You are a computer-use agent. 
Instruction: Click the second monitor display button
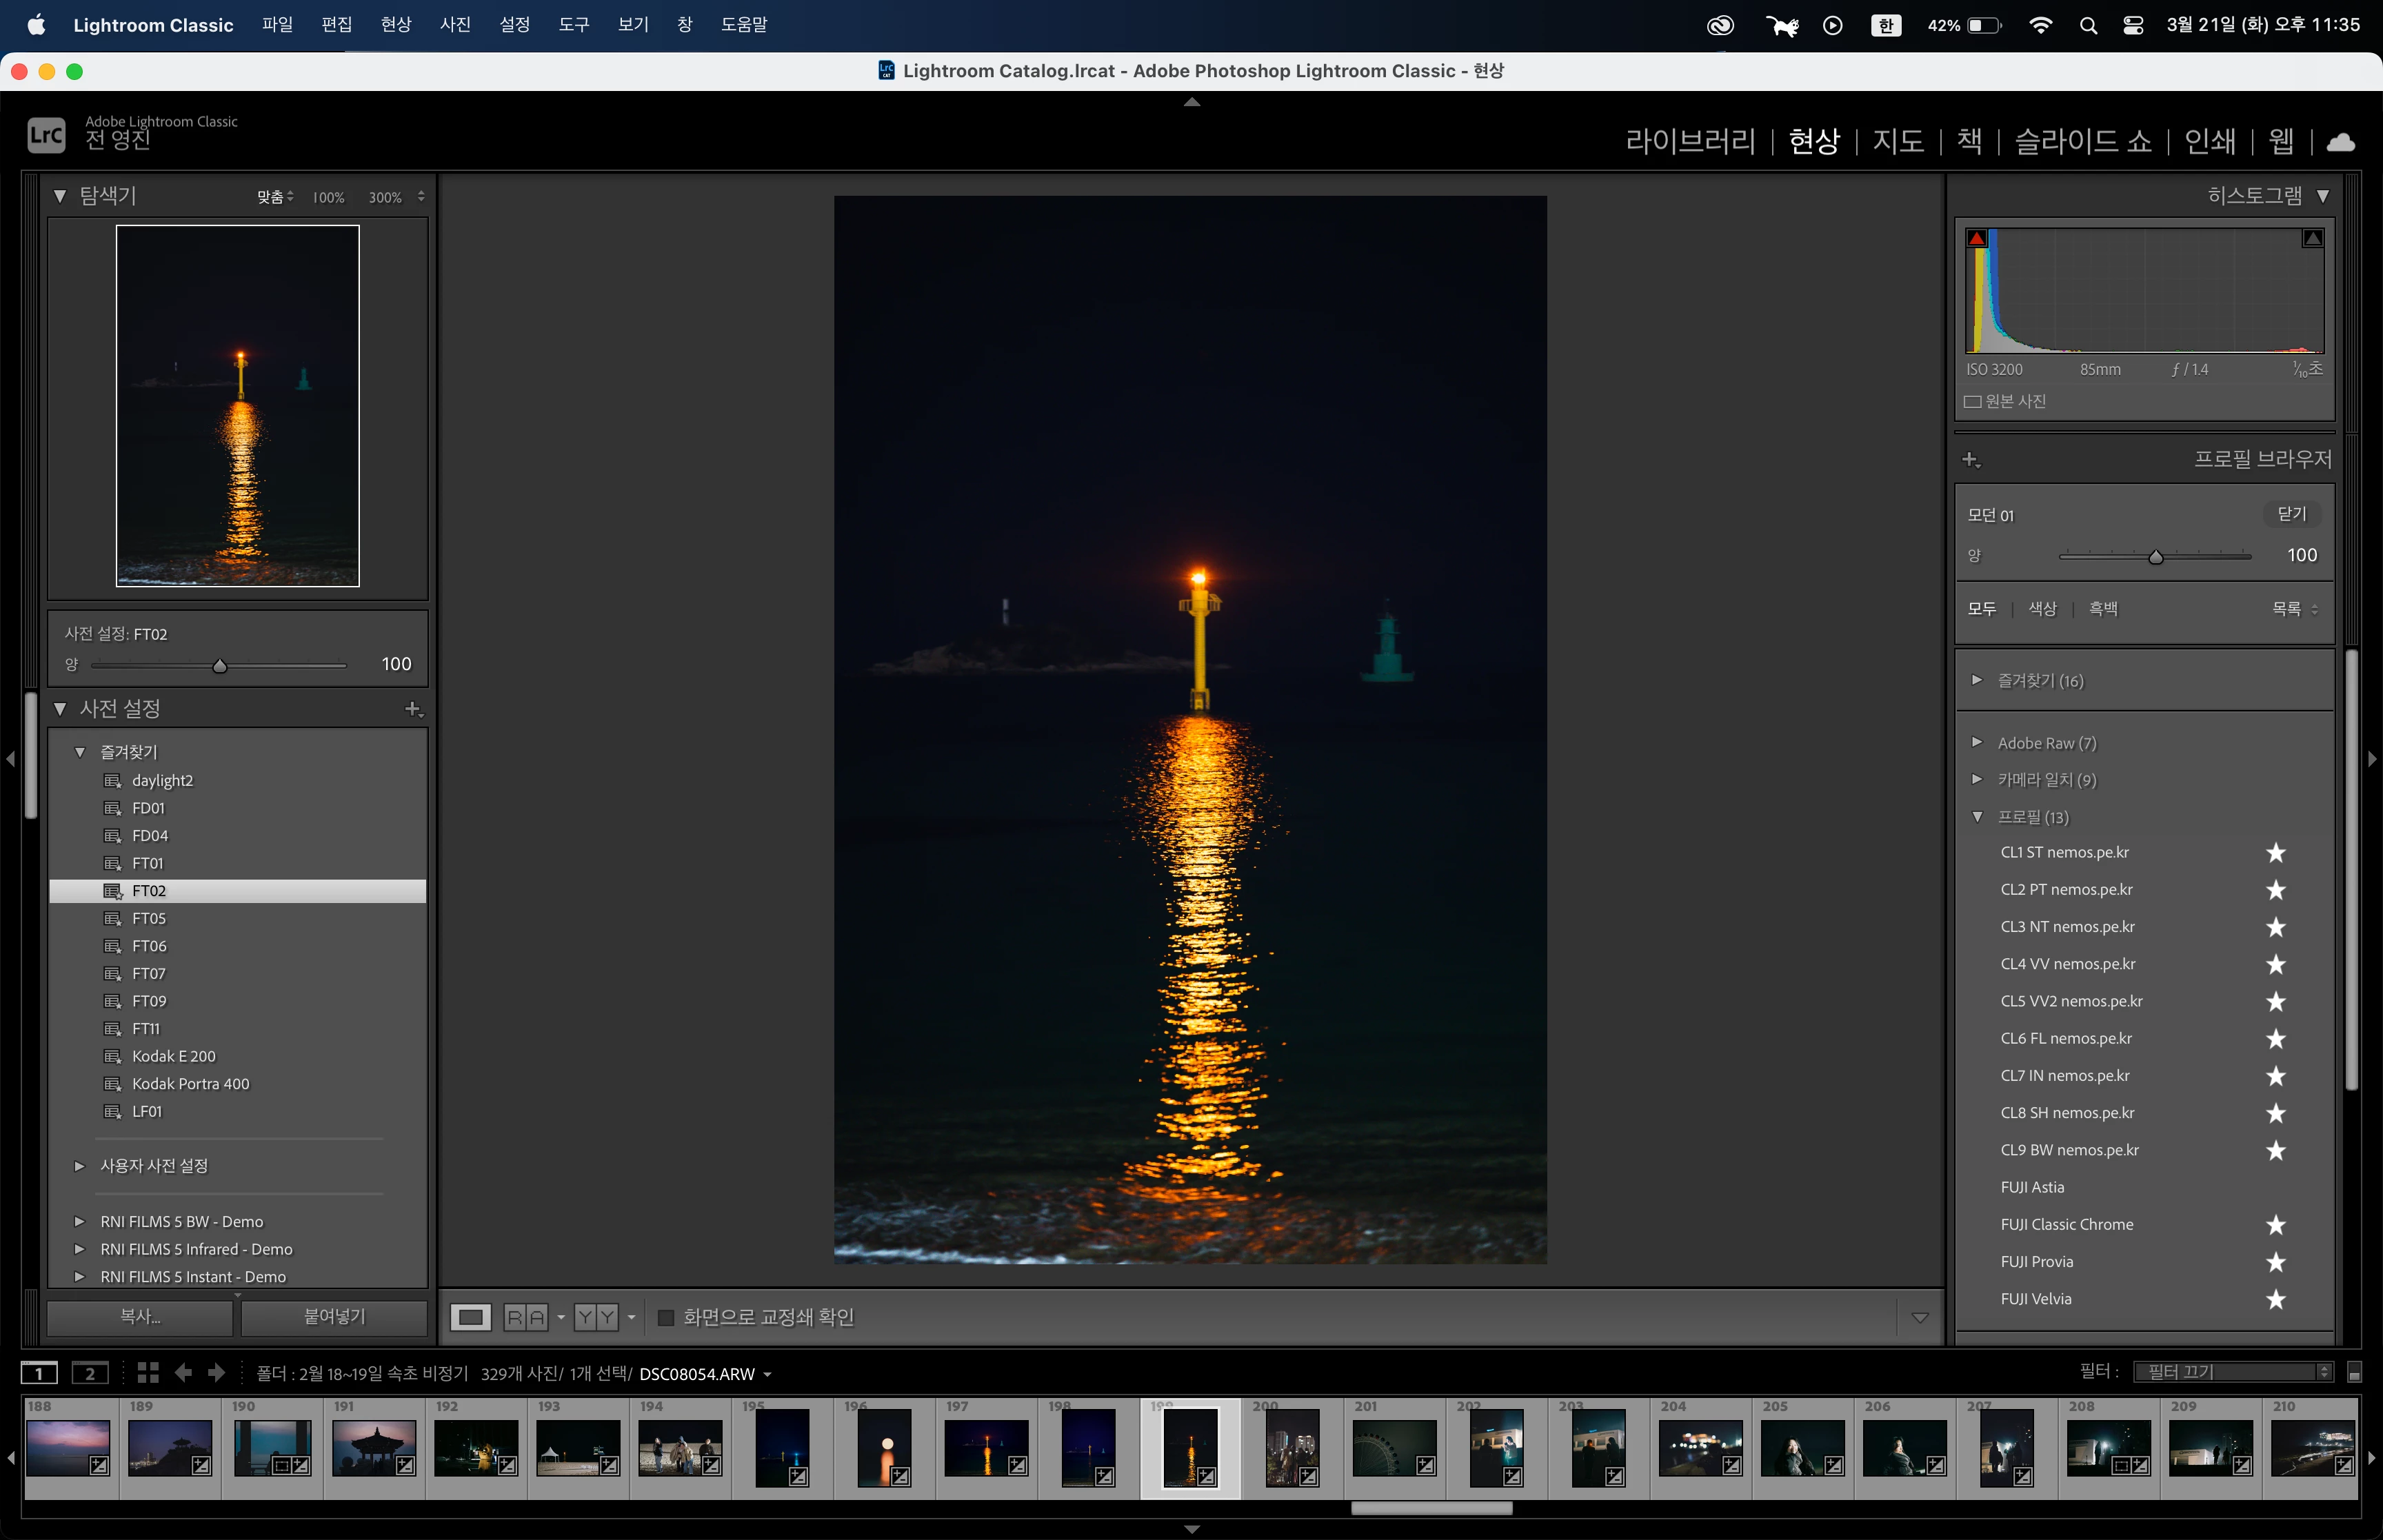[90, 1373]
